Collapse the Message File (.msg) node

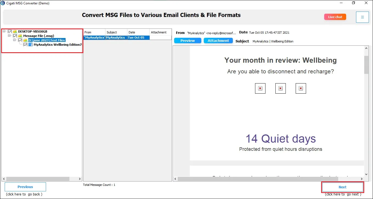pos(9,36)
